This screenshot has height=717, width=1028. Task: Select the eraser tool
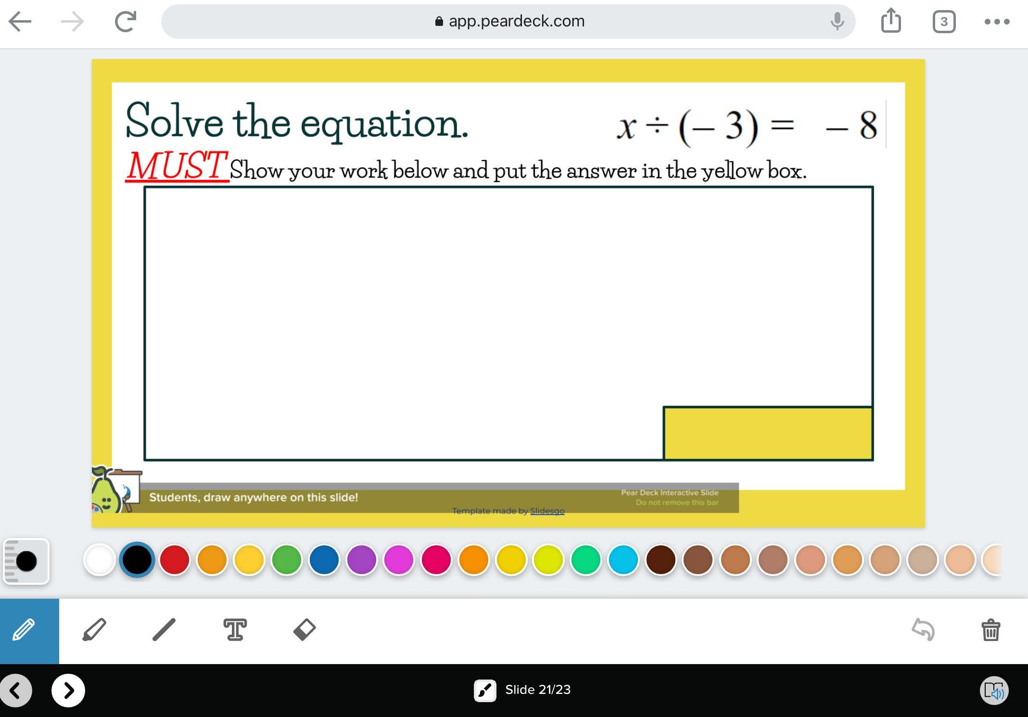coord(305,630)
